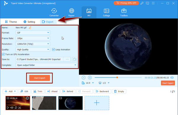The image size is (178, 115).
Task: Expand the Format dropdown showing GIF
Action: 33,33
